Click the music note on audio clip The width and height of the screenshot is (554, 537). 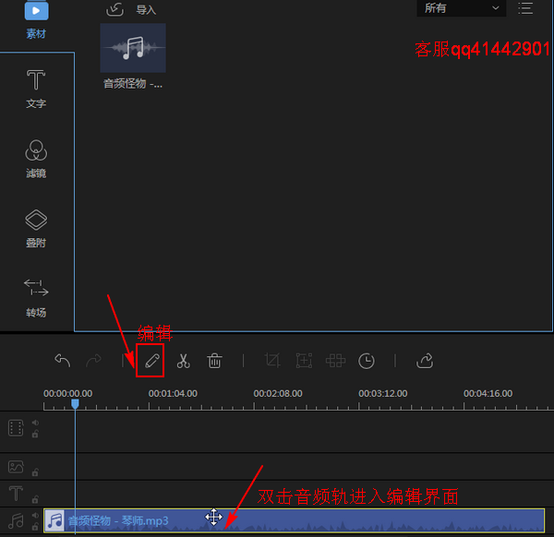55,520
